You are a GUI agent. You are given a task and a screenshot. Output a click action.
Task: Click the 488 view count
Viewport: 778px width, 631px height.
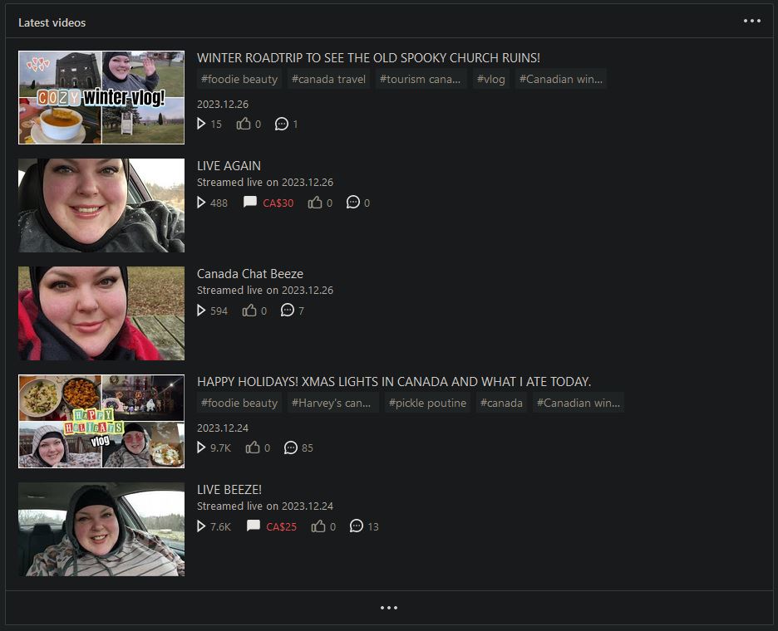(x=219, y=203)
